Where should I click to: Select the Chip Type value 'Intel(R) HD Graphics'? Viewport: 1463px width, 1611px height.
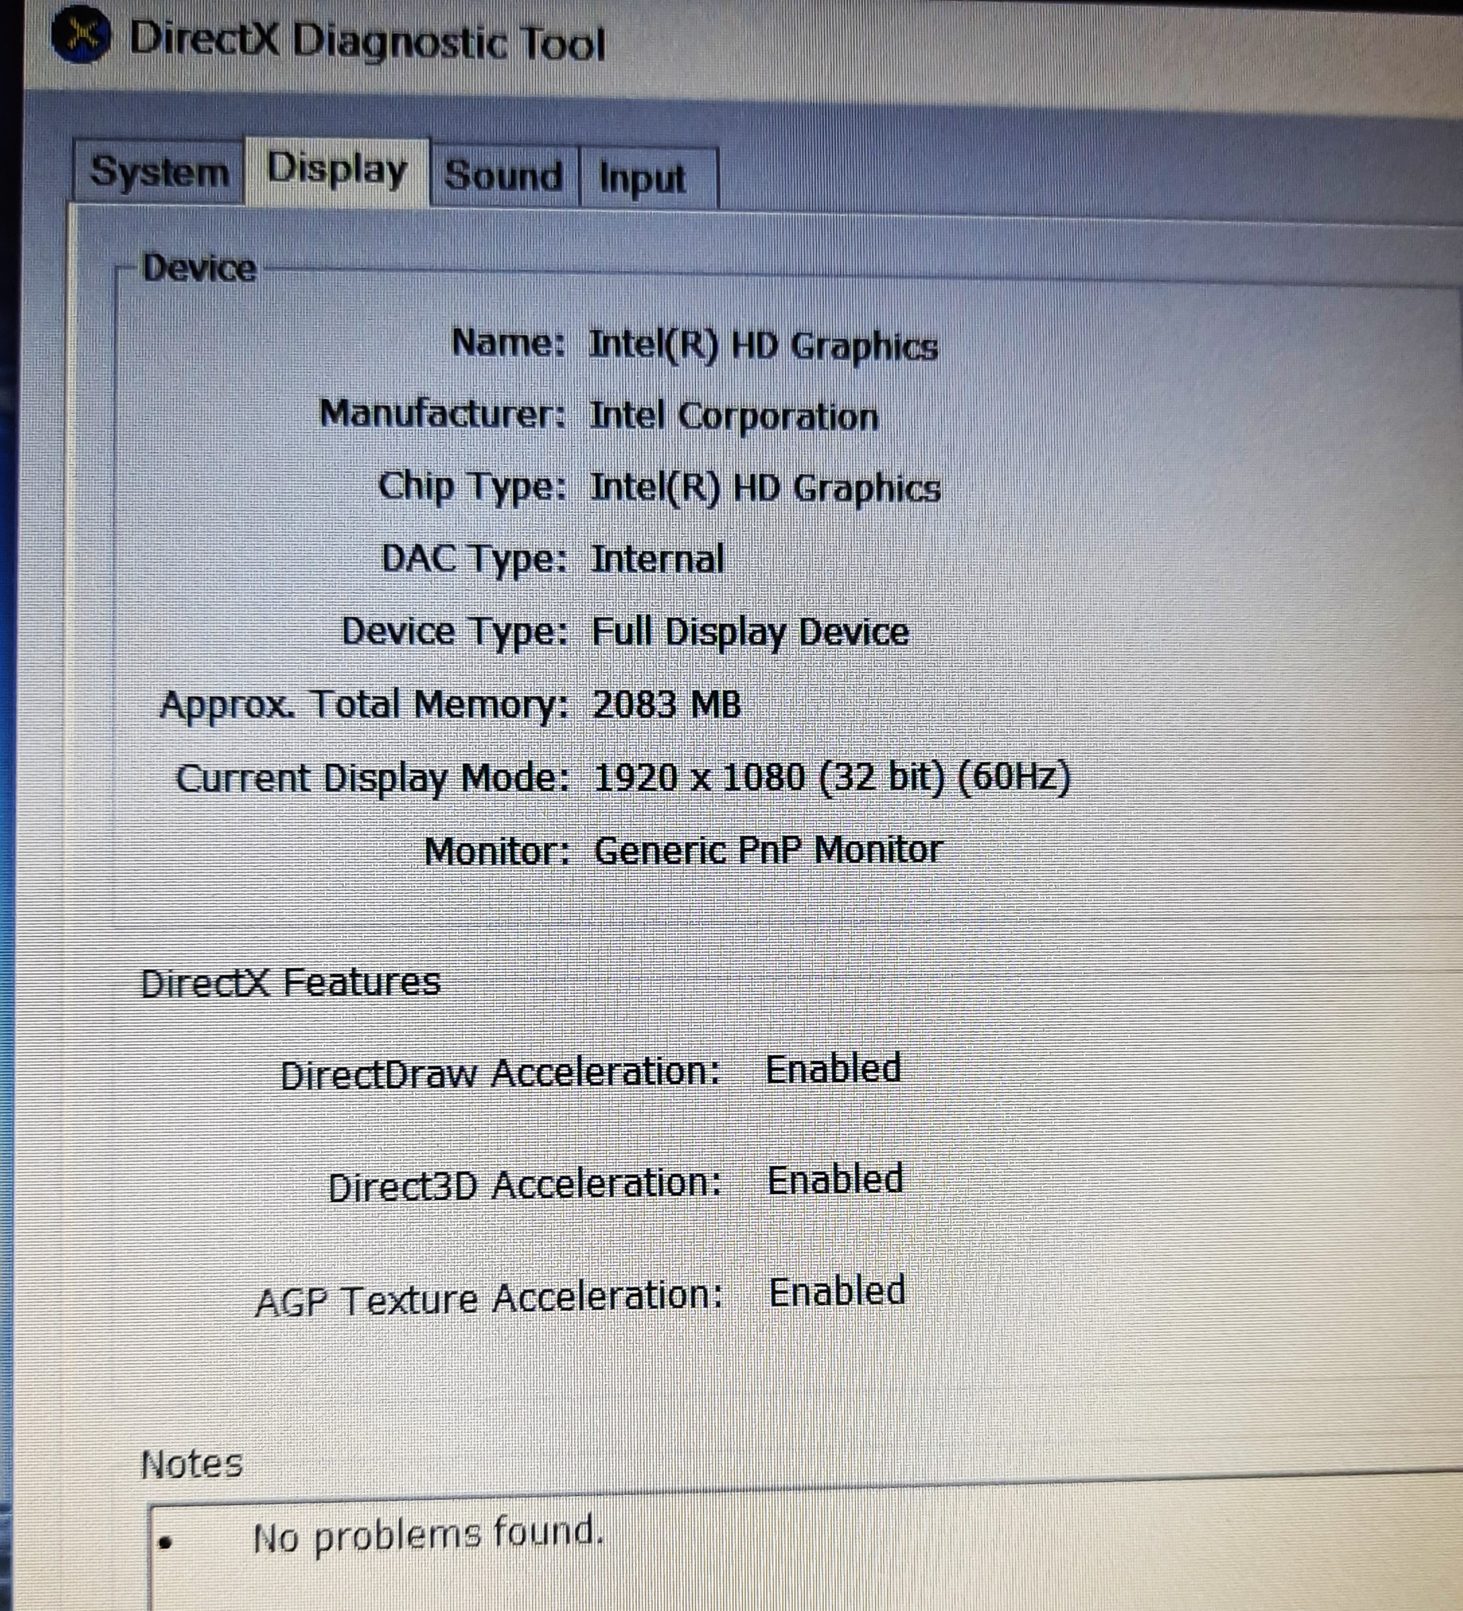point(766,488)
